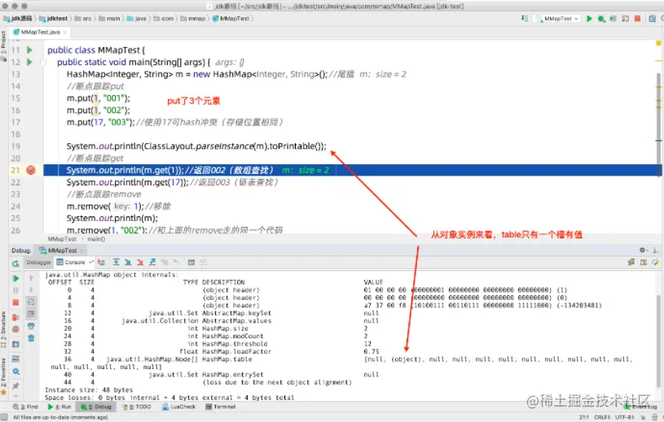Click the 21:1 cursor position status
Viewport: 664px width, 422px height.
(583, 417)
